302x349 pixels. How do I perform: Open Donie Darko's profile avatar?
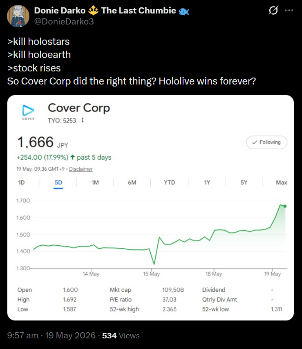(18, 16)
